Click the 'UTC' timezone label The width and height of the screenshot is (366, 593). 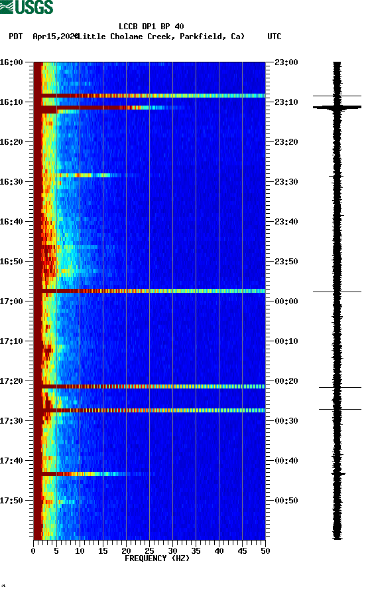274,37
